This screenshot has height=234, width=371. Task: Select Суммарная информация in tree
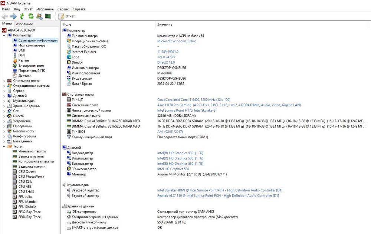pyautogui.click(x=35, y=40)
